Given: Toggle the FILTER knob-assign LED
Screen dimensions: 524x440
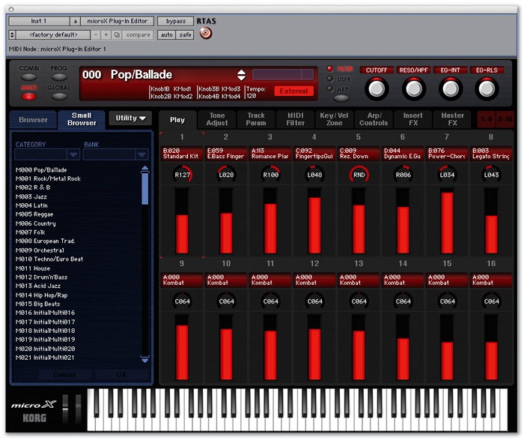Looking at the screenshot, I should pyautogui.click(x=330, y=69).
